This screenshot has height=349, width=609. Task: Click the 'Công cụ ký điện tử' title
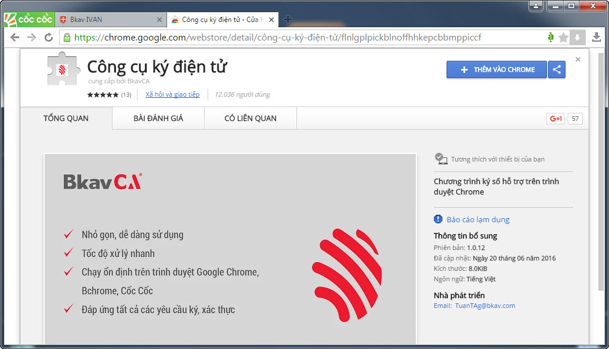(x=157, y=67)
